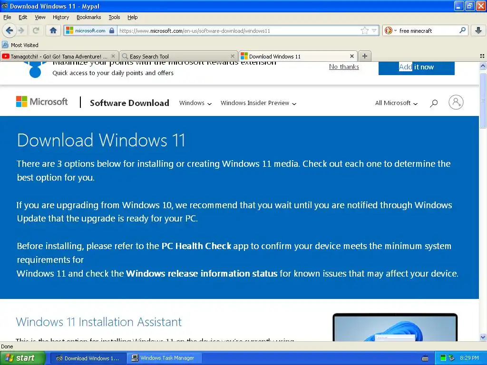Viewport: 487px width, 365px height.
Task: Open the Help menu
Action: click(x=132, y=17)
